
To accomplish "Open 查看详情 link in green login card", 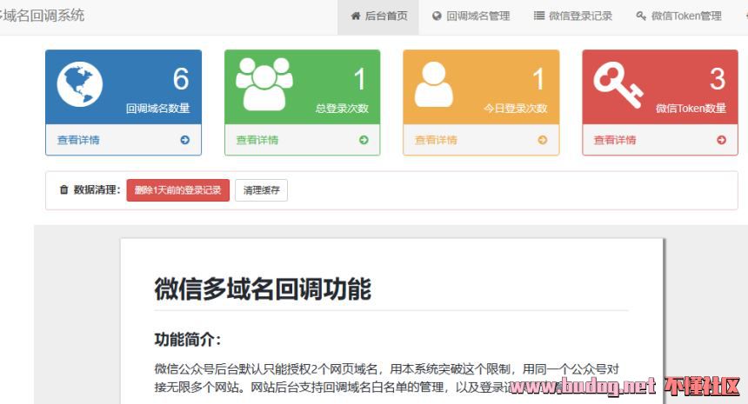I will (x=257, y=140).
